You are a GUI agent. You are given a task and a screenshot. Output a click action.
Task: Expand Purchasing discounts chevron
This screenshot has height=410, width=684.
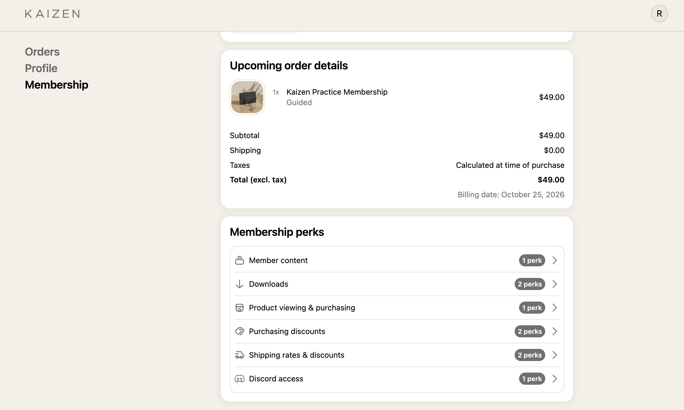[555, 331]
